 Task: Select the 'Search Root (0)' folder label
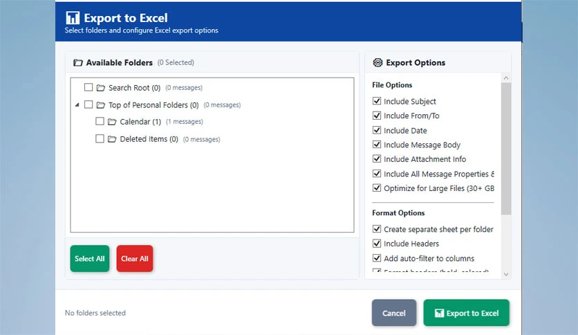click(x=134, y=88)
